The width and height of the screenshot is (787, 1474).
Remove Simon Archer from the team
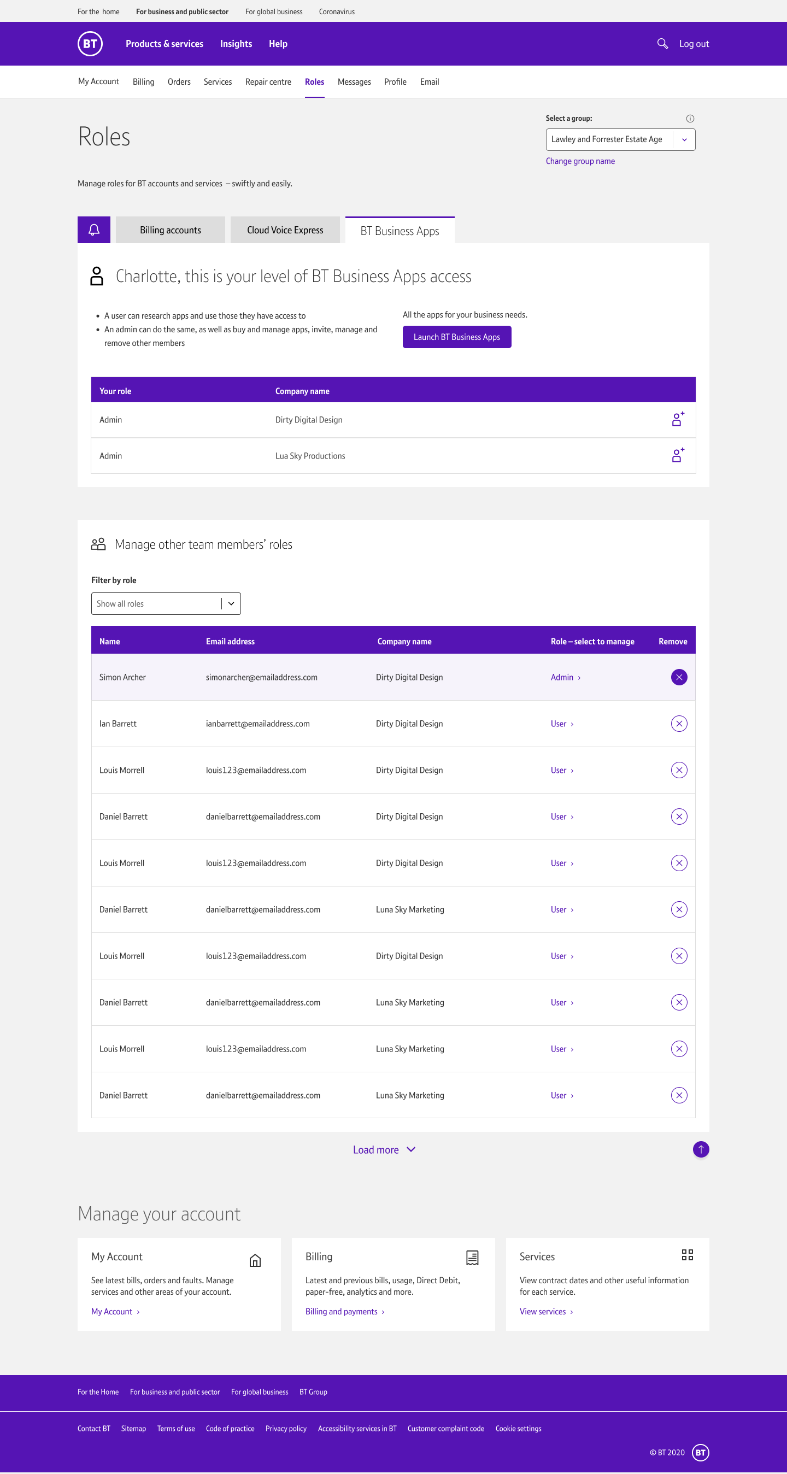coord(679,677)
